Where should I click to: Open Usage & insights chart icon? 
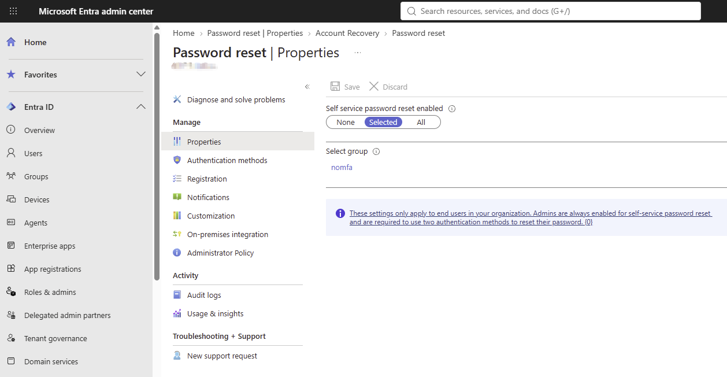(x=177, y=313)
